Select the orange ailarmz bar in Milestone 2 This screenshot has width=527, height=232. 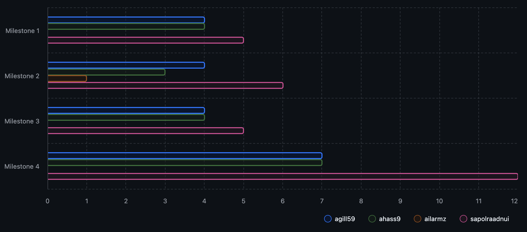(x=67, y=78)
